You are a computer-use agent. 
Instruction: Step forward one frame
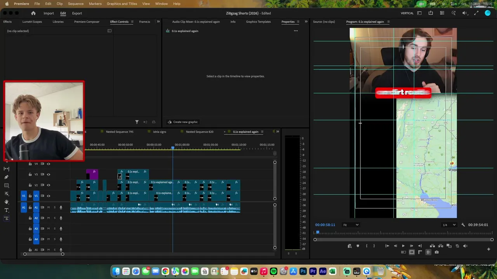[412, 246]
